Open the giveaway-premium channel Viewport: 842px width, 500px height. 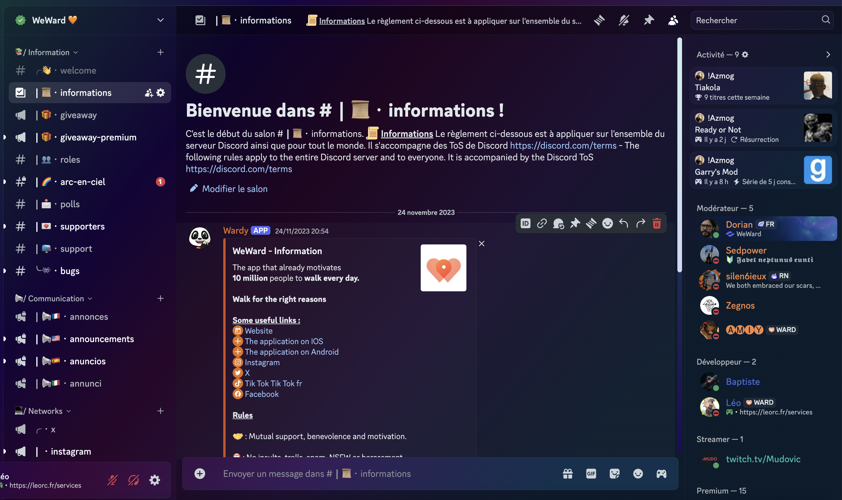tap(90, 137)
